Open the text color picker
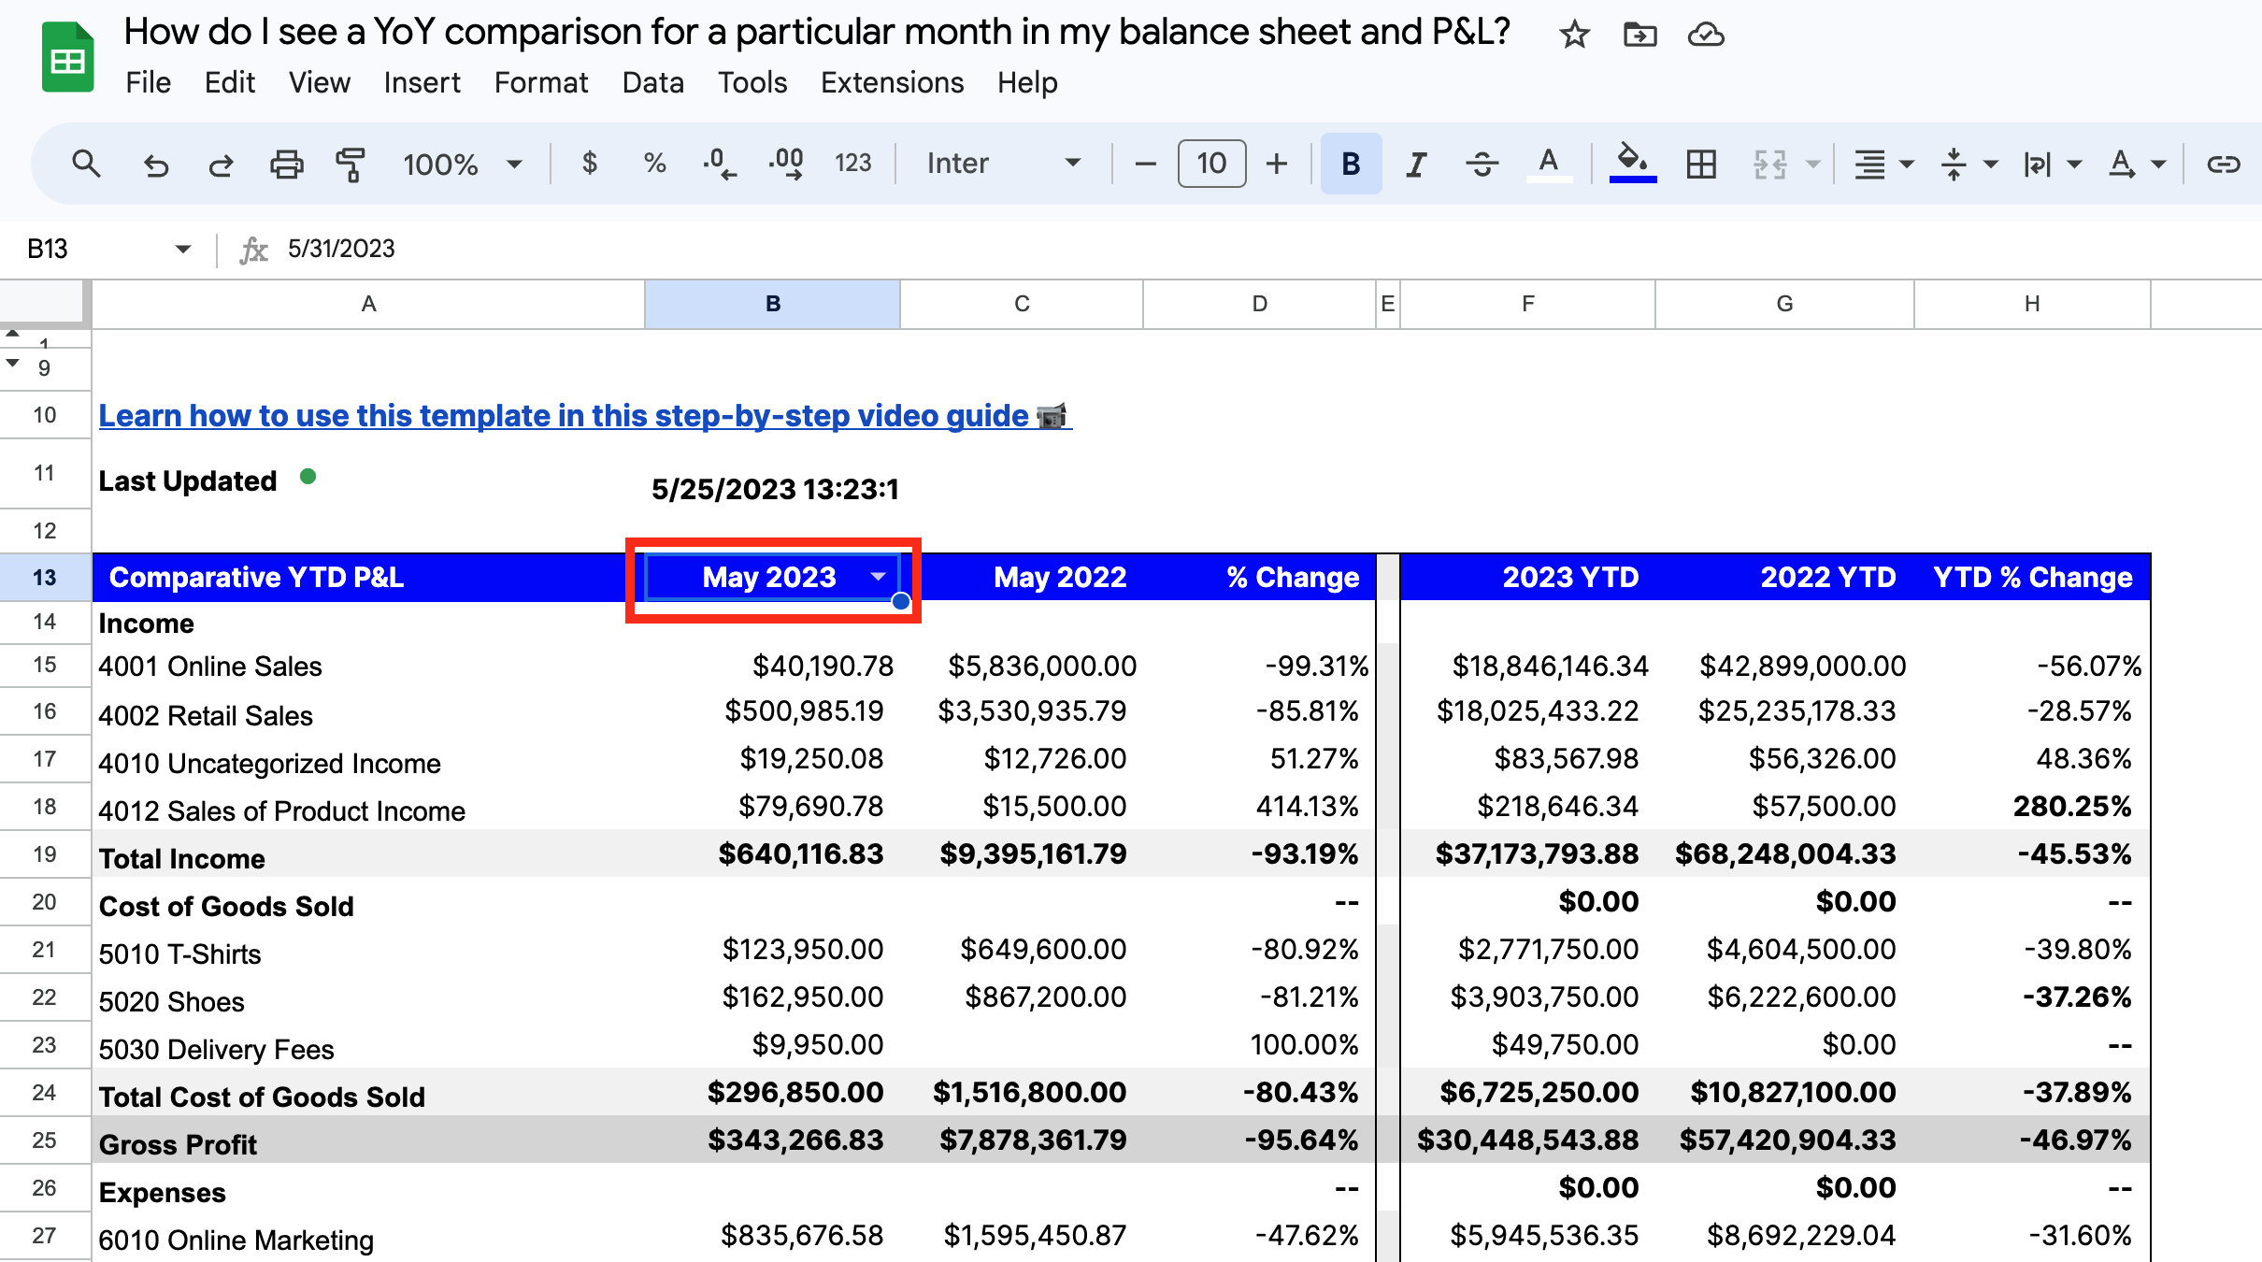The width and height of the screenshot is (2262, 1262). point(1549,164)
